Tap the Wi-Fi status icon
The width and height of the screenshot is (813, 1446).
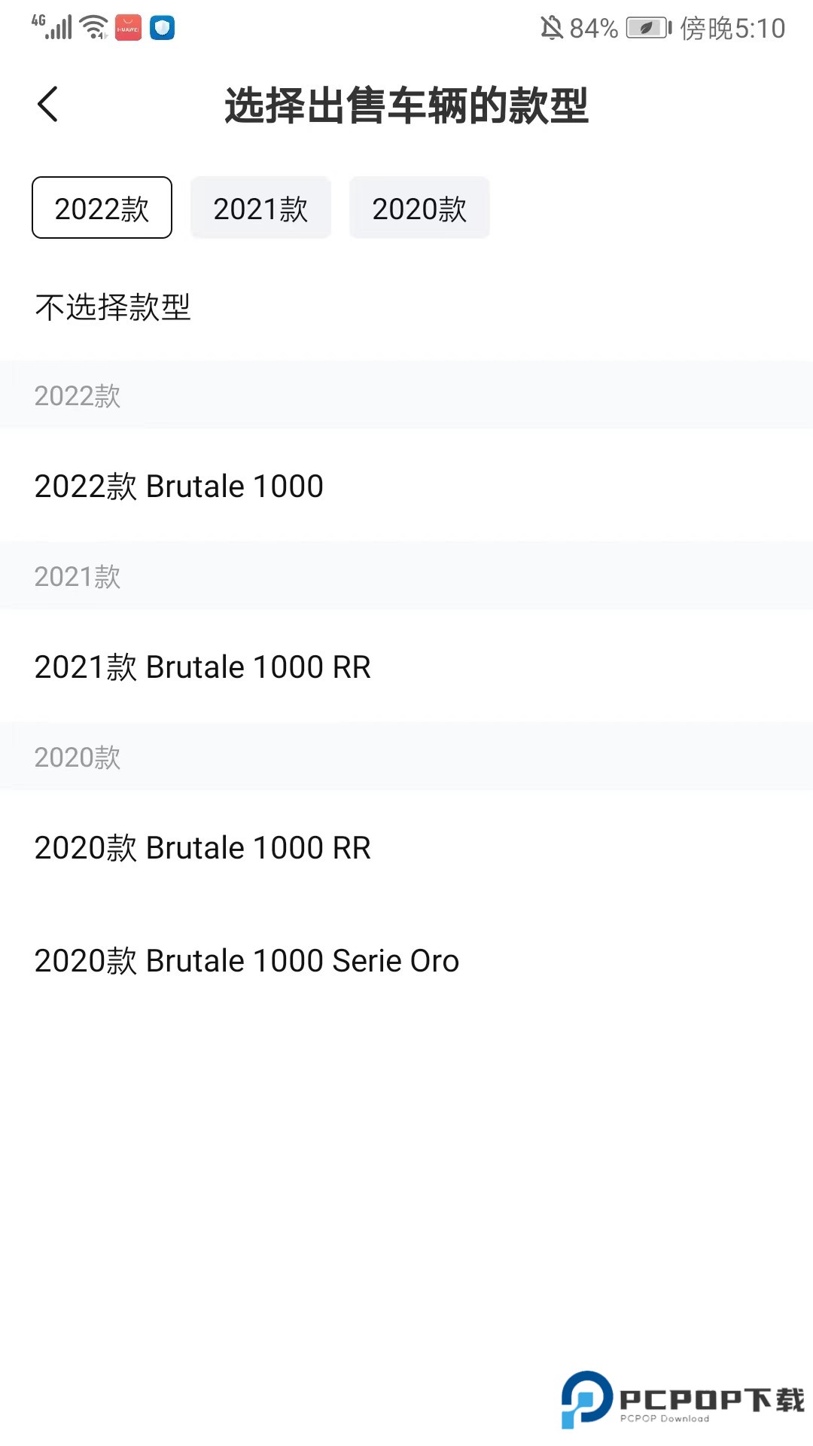(94, 27)
